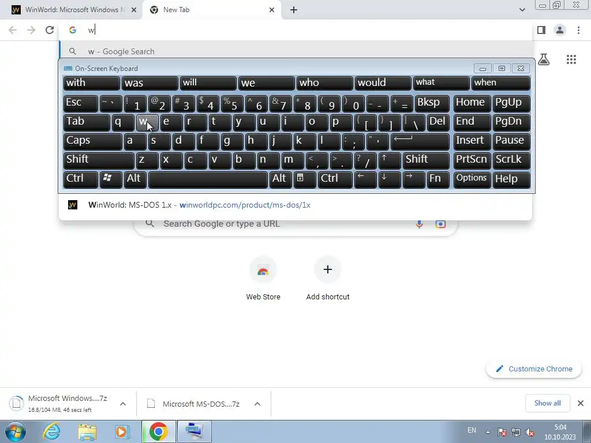Toggle the right Alt key
This screenshot has width=591, height=443.
280,179
